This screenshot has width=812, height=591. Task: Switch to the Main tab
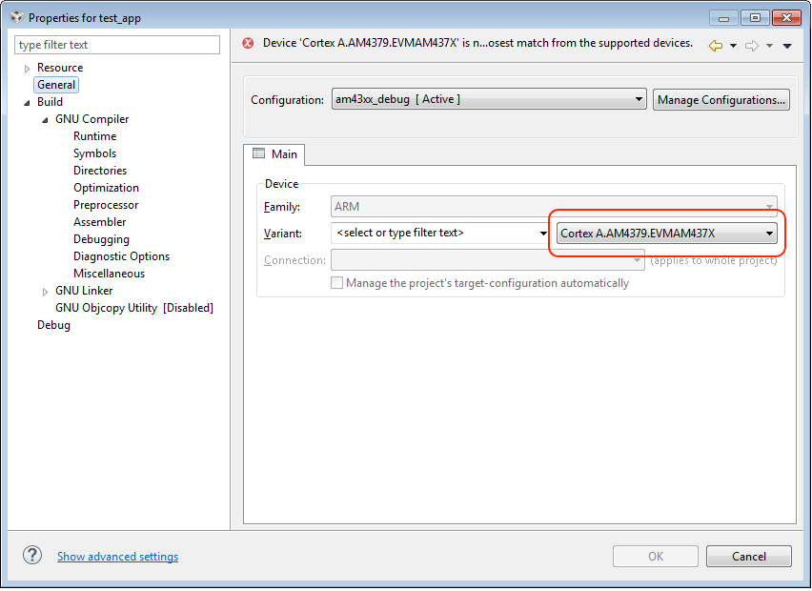(x=274, y=154)
